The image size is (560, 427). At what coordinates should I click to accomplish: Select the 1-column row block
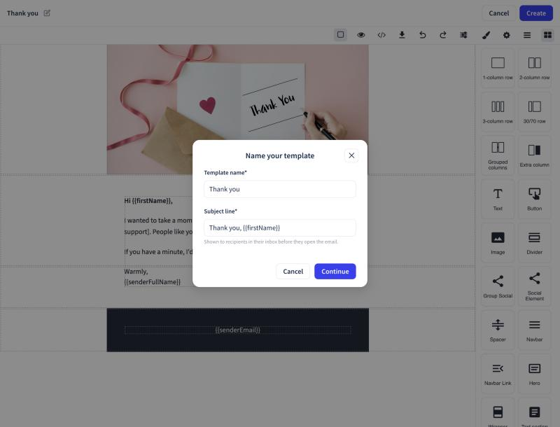(x=498, y=68)
